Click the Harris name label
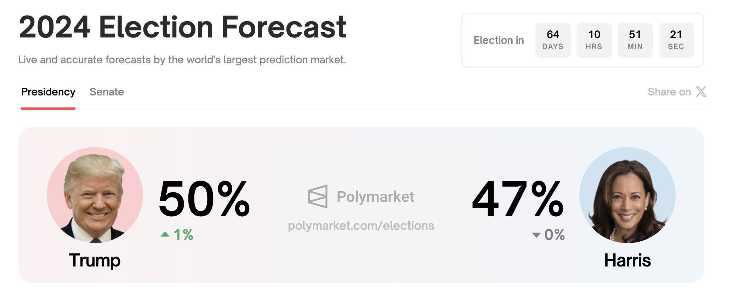733x299 pixels. 627,260
